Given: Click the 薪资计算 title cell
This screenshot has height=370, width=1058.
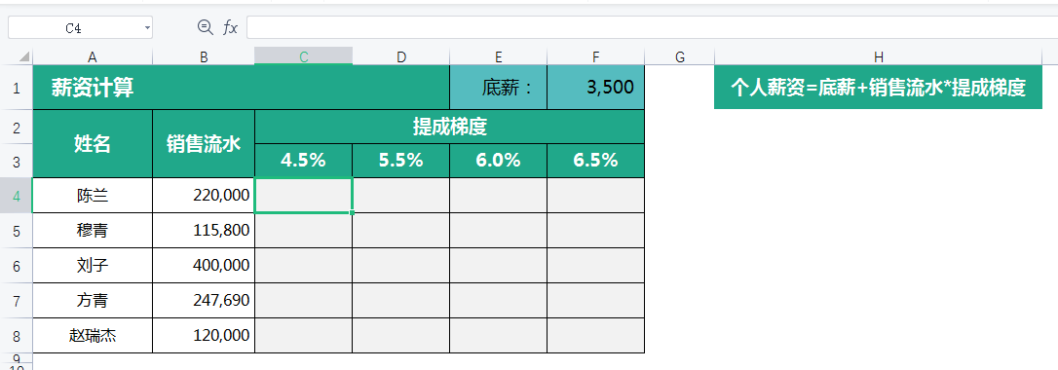Looking at the screenshot, I should (241, 88).
